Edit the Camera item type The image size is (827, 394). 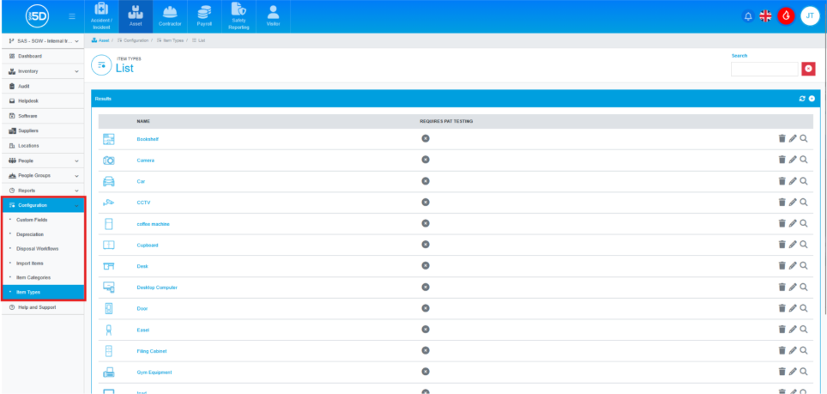tap(793, 160)
